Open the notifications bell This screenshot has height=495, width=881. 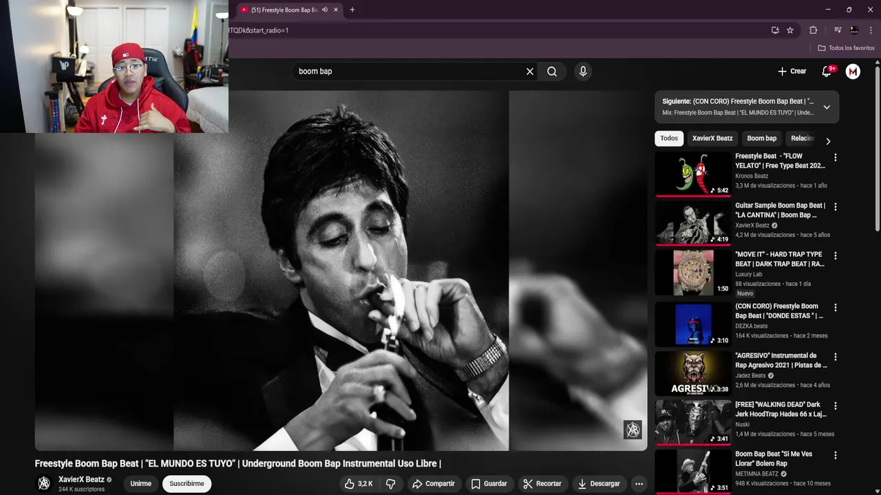tap(827, 71)
